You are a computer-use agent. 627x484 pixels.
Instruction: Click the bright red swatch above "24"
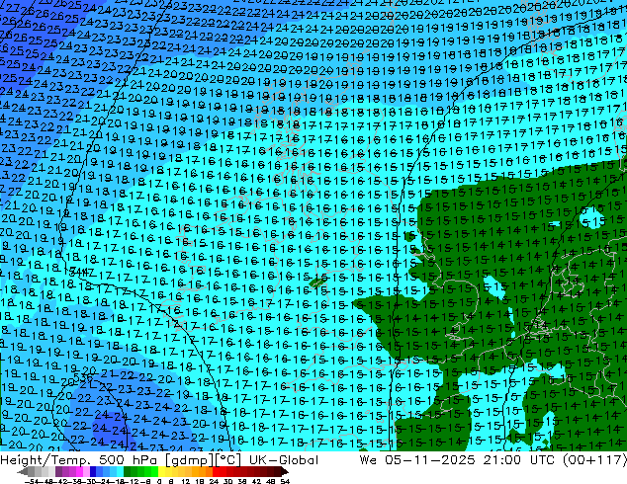216,472
